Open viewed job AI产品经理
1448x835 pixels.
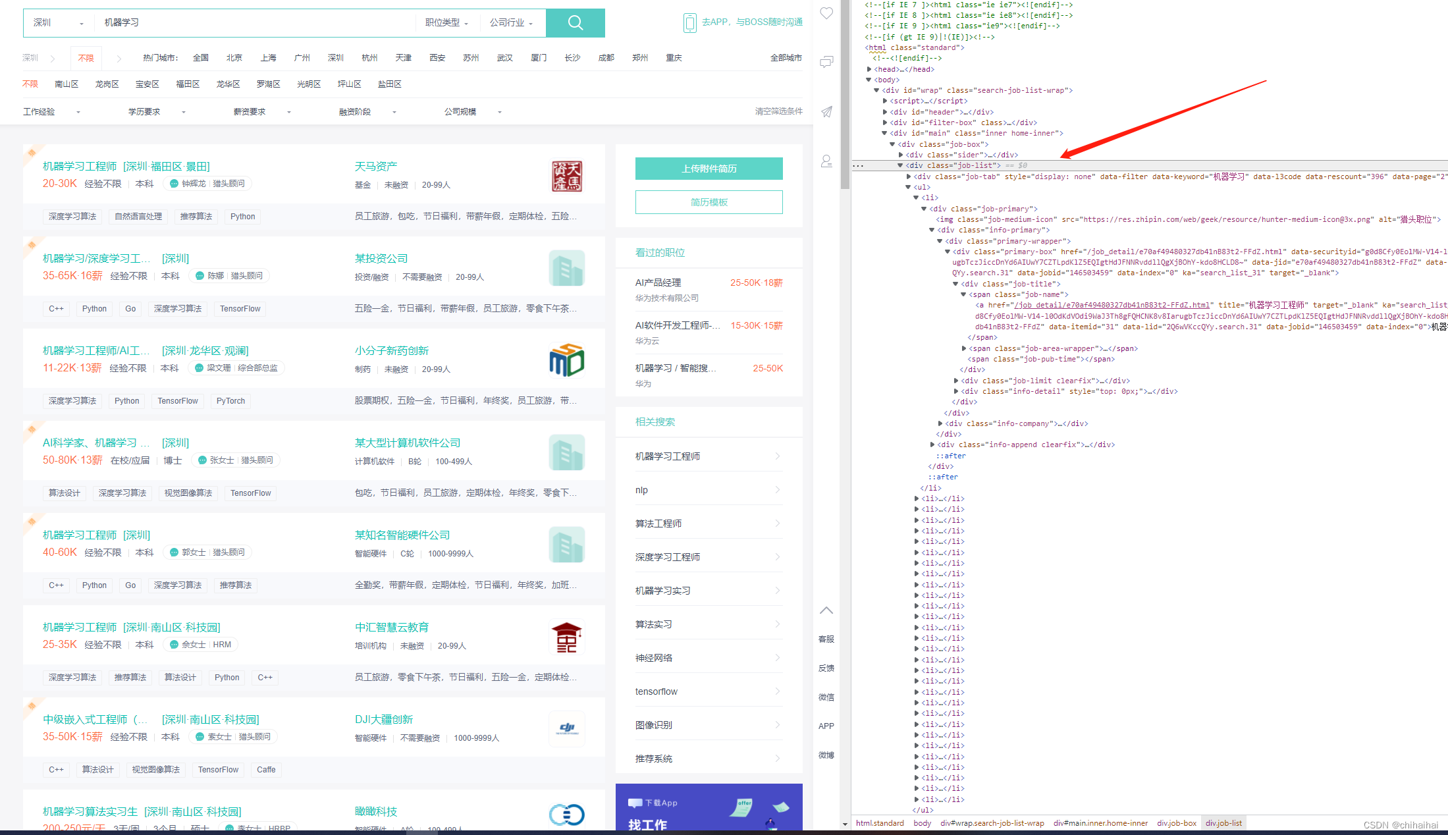click(658, 283)
